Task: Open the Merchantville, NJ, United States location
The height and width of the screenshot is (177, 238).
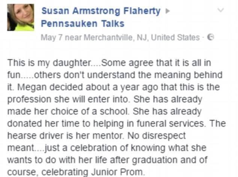Action: click(142, 38)
